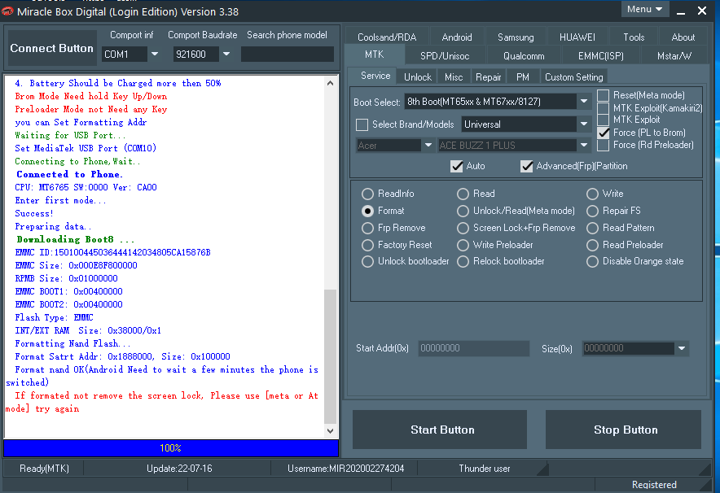Select the Read Preloader radio option

pos(592,245)
